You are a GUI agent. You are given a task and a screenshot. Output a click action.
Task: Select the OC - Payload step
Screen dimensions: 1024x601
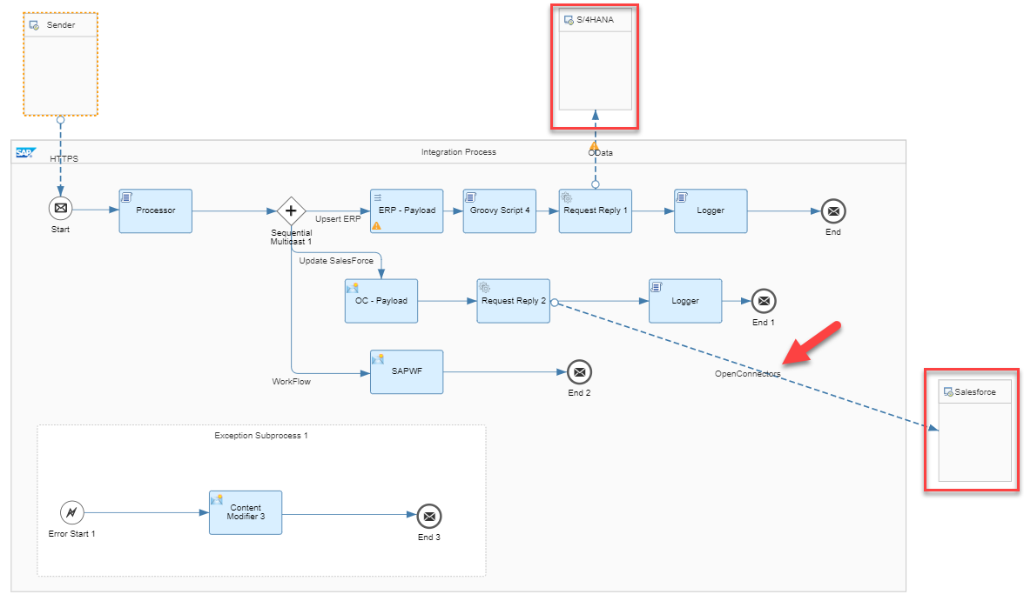pyautogui.click(x=381, y=301)
